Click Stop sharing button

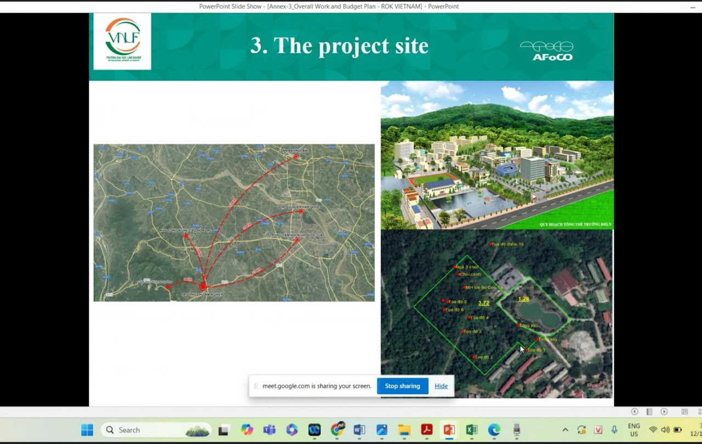click(x=402, y=386)
